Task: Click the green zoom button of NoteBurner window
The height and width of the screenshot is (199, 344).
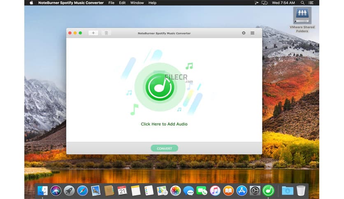Action: click(x=80, y=33)
